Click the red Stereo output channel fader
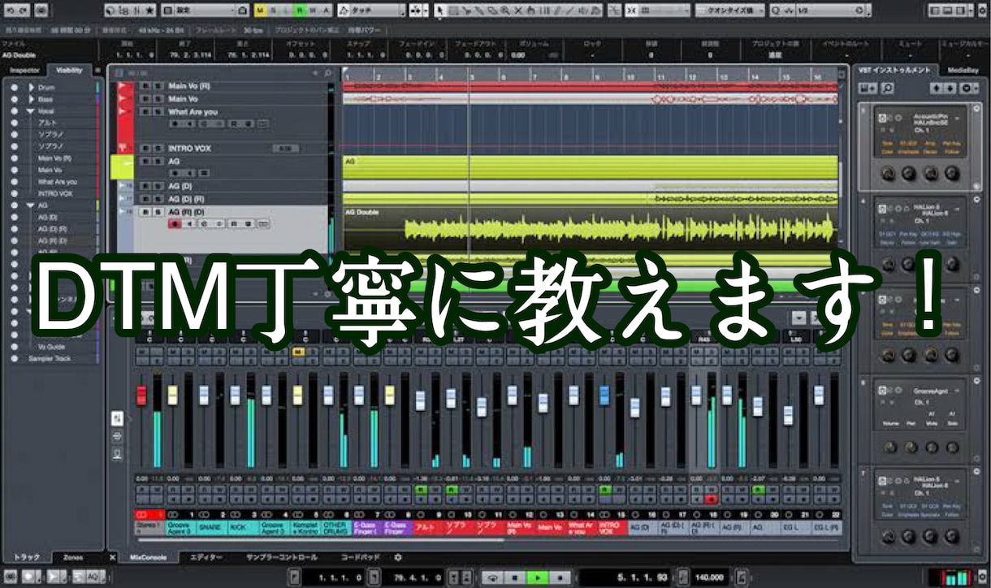The width and height of the screenshot is (991, 588). click(141, 396)
